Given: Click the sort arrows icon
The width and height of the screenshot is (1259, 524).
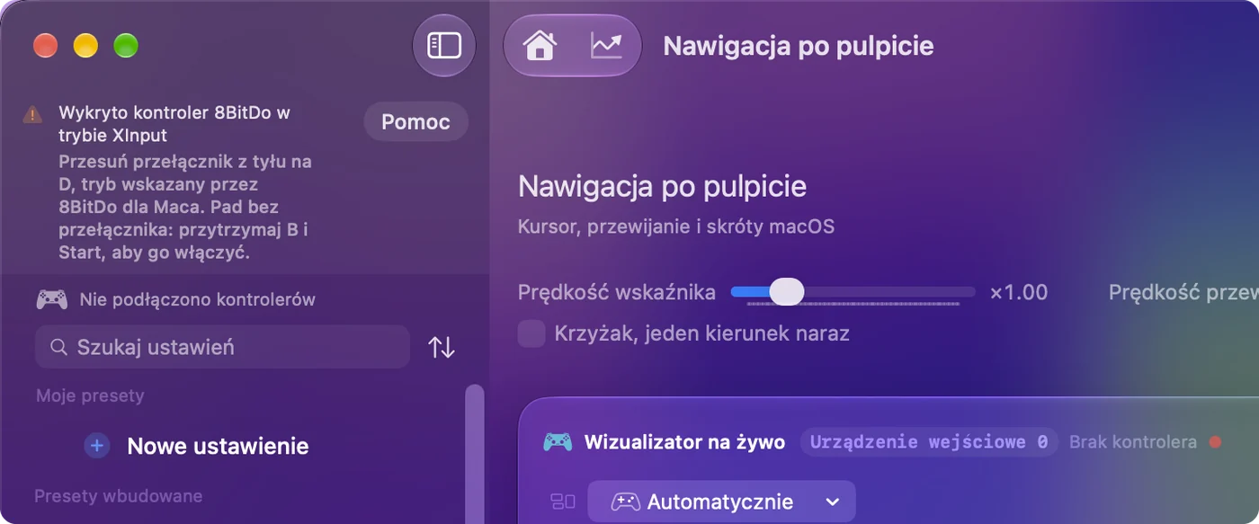Looking at the screenshot, I should pos(442,348).
